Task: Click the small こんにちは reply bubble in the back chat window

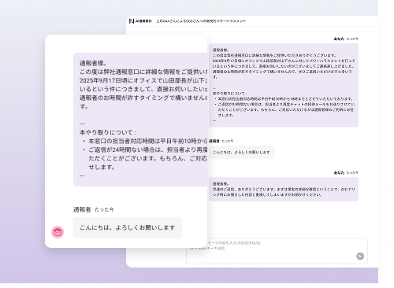Action: tap(241, 152)
